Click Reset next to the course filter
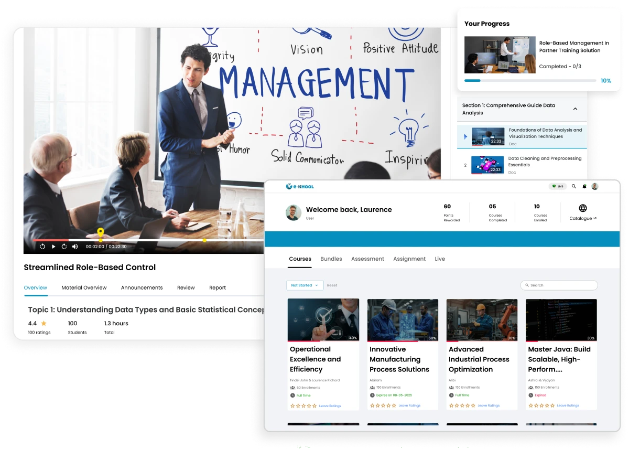This screenshot has width=629, height=449. [x=332, y=285]
